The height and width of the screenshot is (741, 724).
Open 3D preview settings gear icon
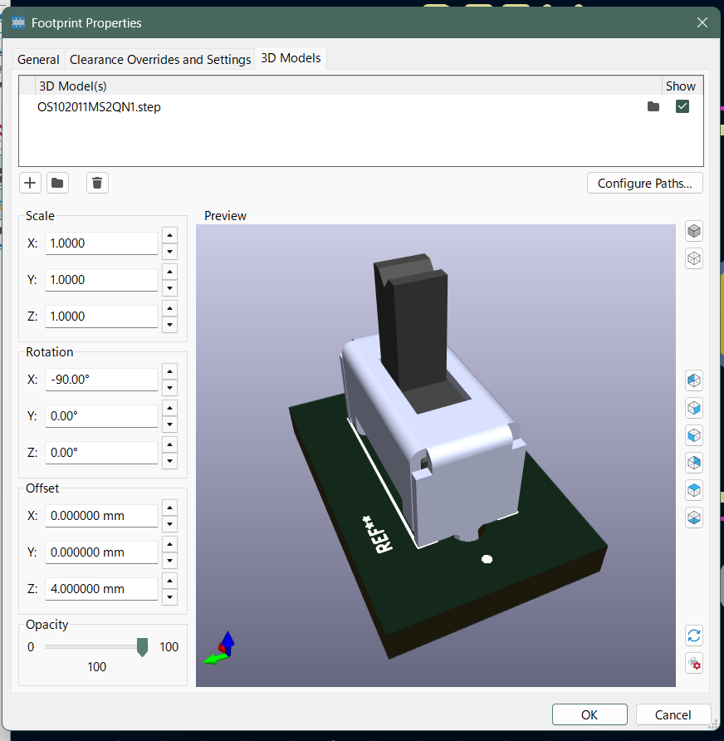(694, 664)
